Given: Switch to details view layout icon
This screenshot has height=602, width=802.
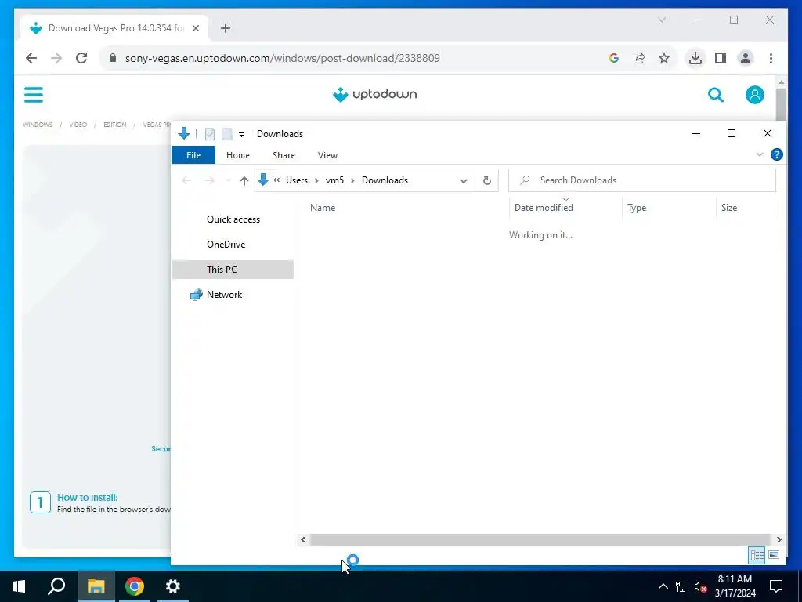Looking at the screenshot, I should click(757, 555).
